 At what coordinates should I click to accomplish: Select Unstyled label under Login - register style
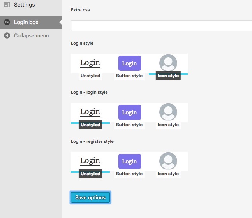[90, 174]
